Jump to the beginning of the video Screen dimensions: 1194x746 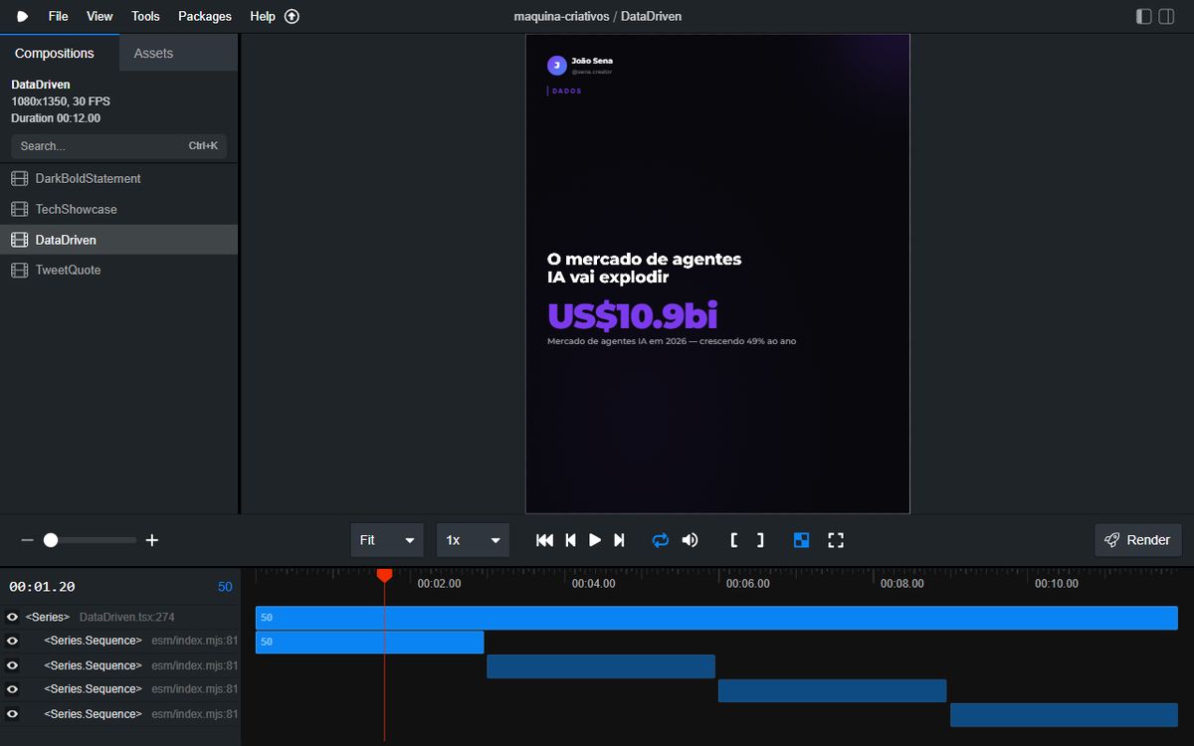544,540
